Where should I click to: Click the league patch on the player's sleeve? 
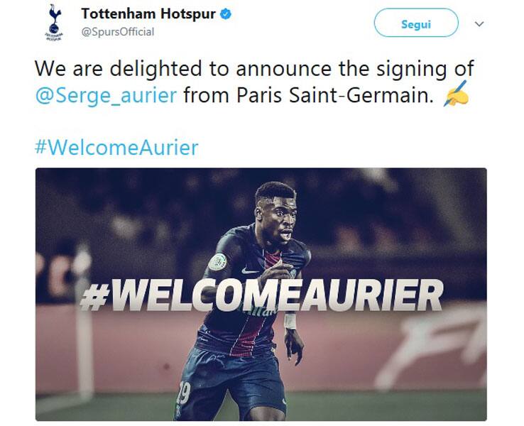tap(217, 262)
